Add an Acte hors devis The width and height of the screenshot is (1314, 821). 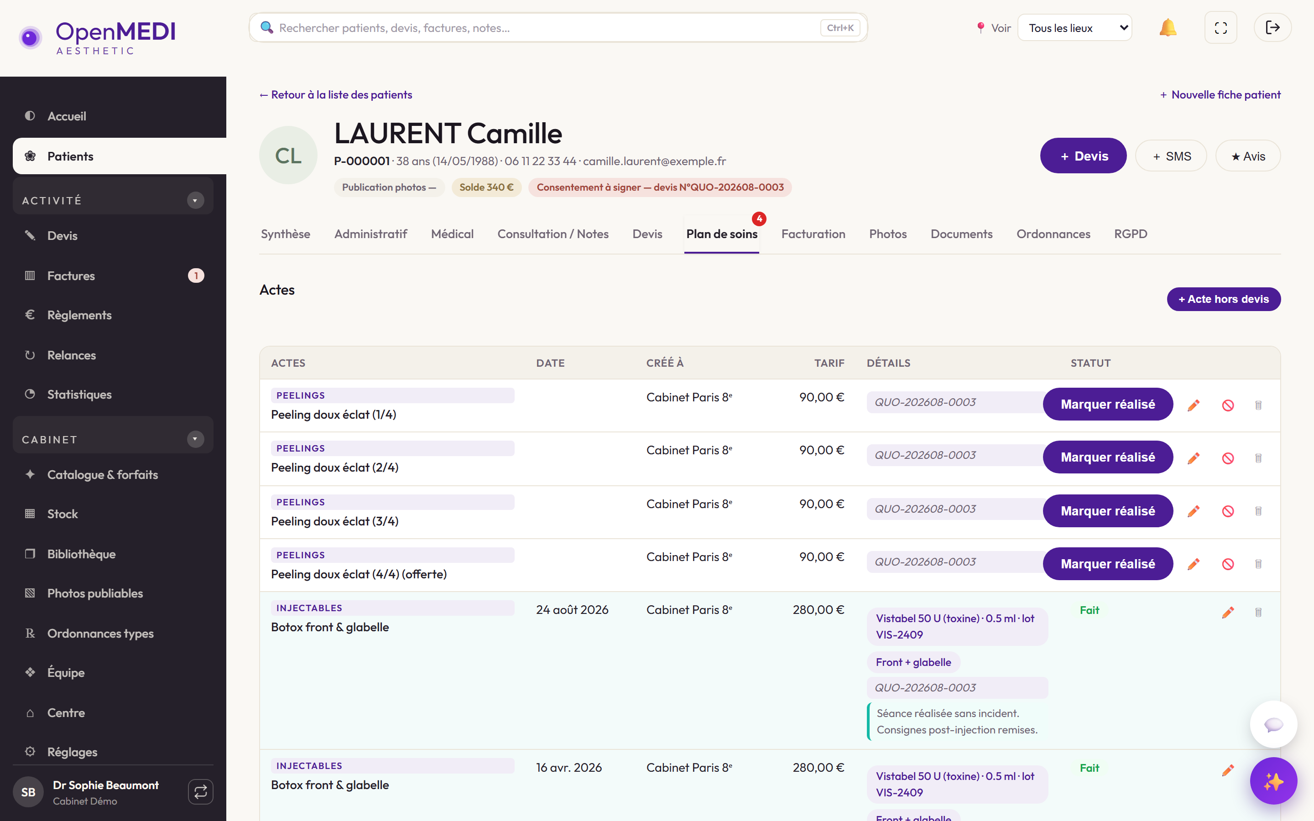[x=1223, y=299]
